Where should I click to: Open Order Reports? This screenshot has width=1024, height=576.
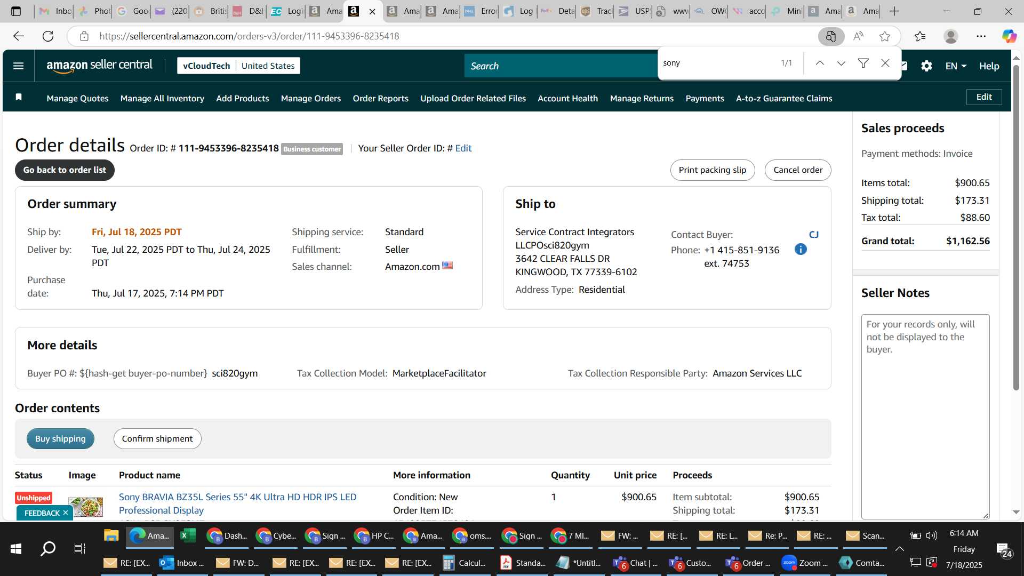click(380, 98)
